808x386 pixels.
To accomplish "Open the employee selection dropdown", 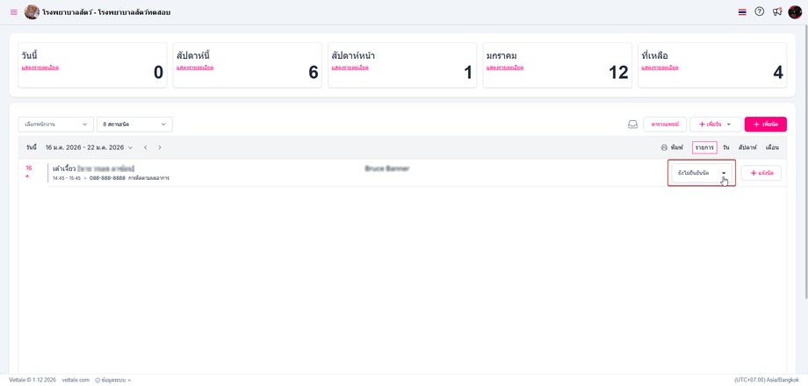I will [x=55, y=125].
